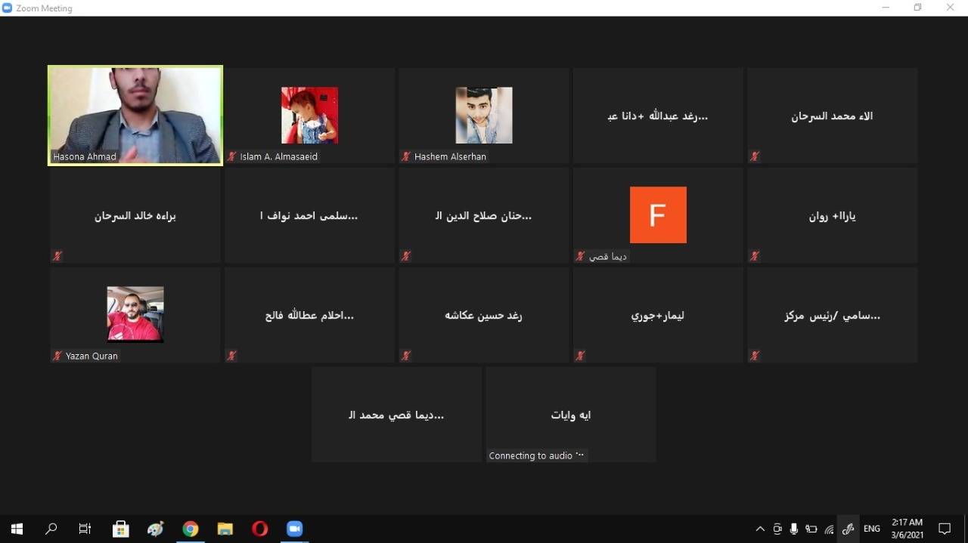
Task: Select the orange F avatar participant tile
Action: click(x=657, y=214)
